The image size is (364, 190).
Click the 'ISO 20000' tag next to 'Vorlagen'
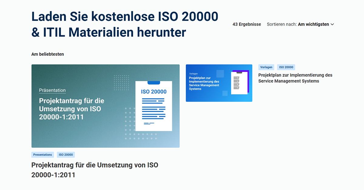pos(286,67)
